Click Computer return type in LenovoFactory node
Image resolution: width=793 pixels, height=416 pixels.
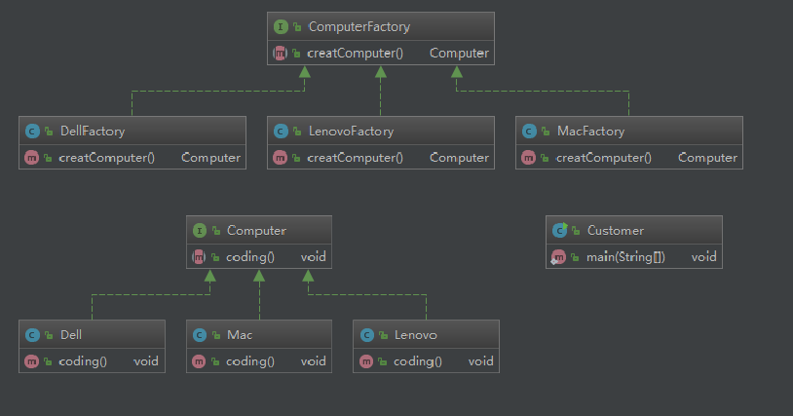point(459,158)
